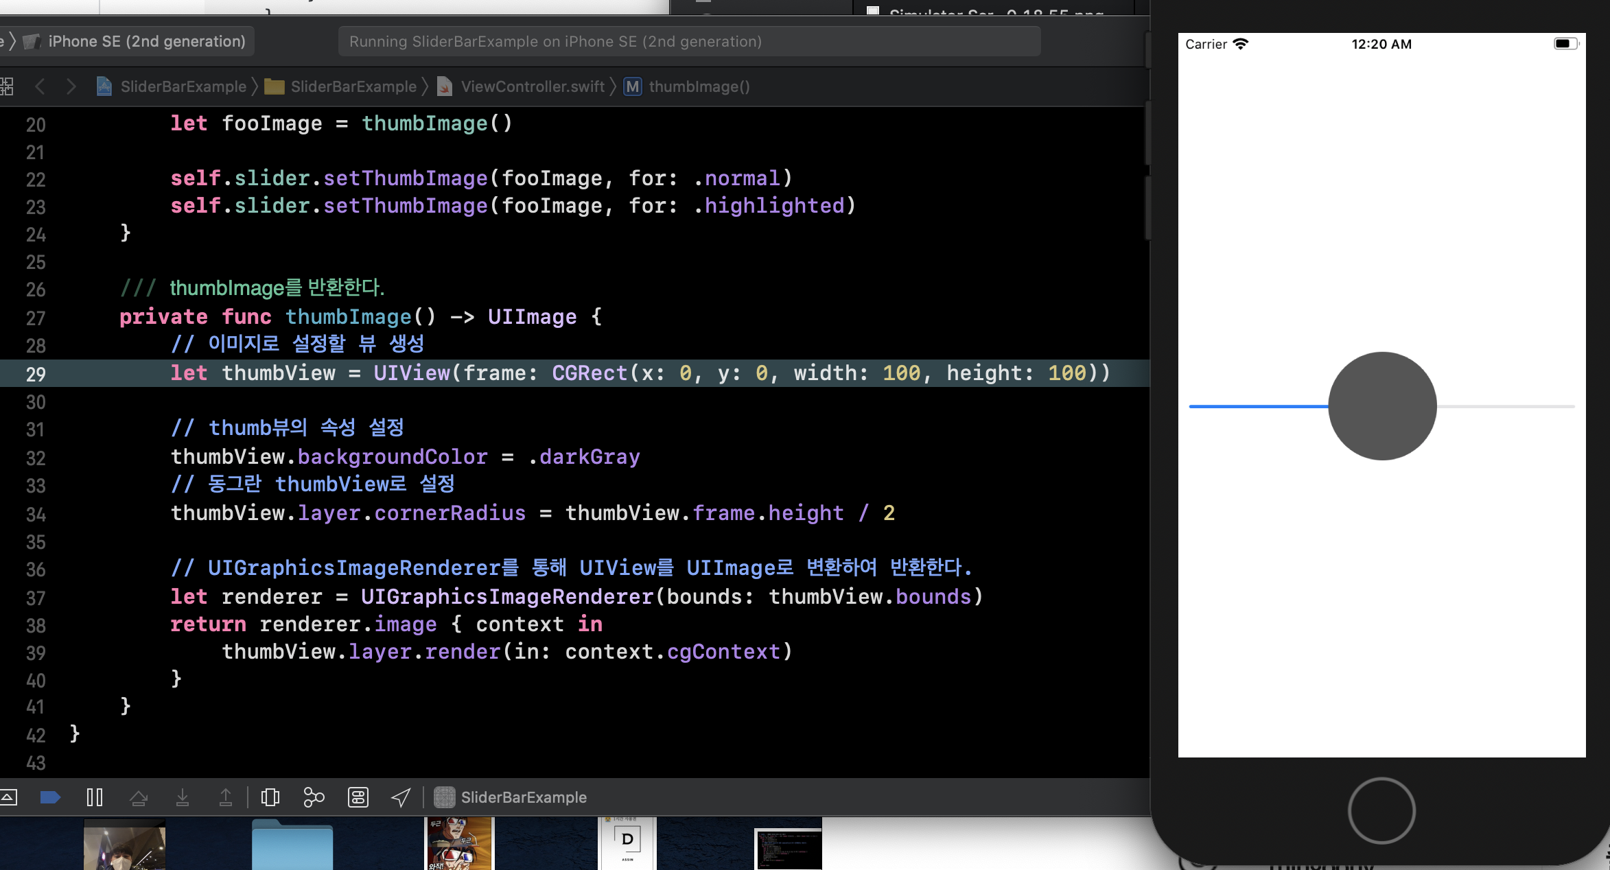The image size is (1610, 870).
Task: Click the dark gray slider thumb
Action: tap(1382, 406)
